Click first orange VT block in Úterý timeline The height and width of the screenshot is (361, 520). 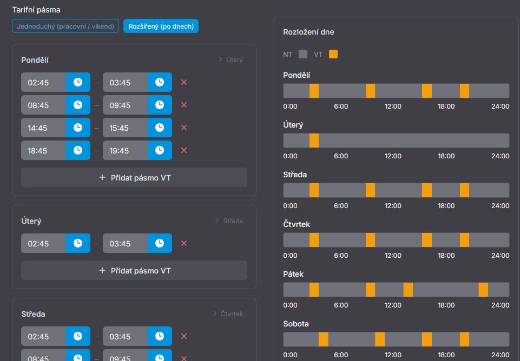[314, 141]
